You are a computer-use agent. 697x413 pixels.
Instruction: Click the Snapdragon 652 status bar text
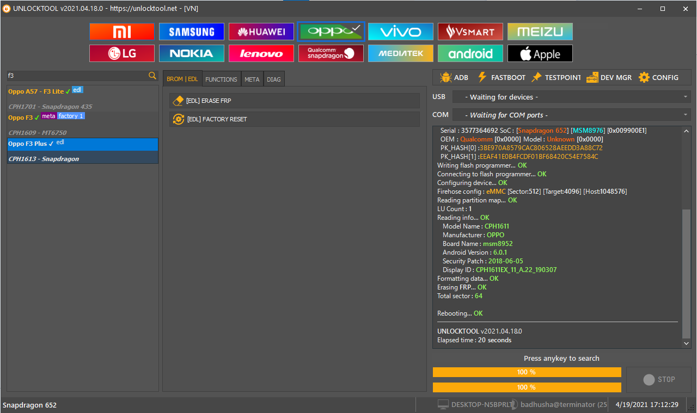(29, 405)
